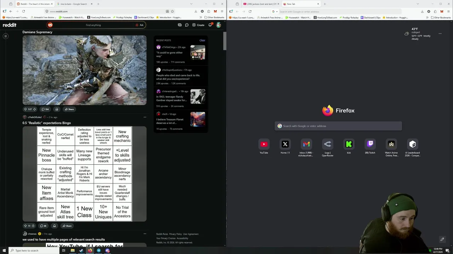Open options menu of r/memes post

(145, 234)
